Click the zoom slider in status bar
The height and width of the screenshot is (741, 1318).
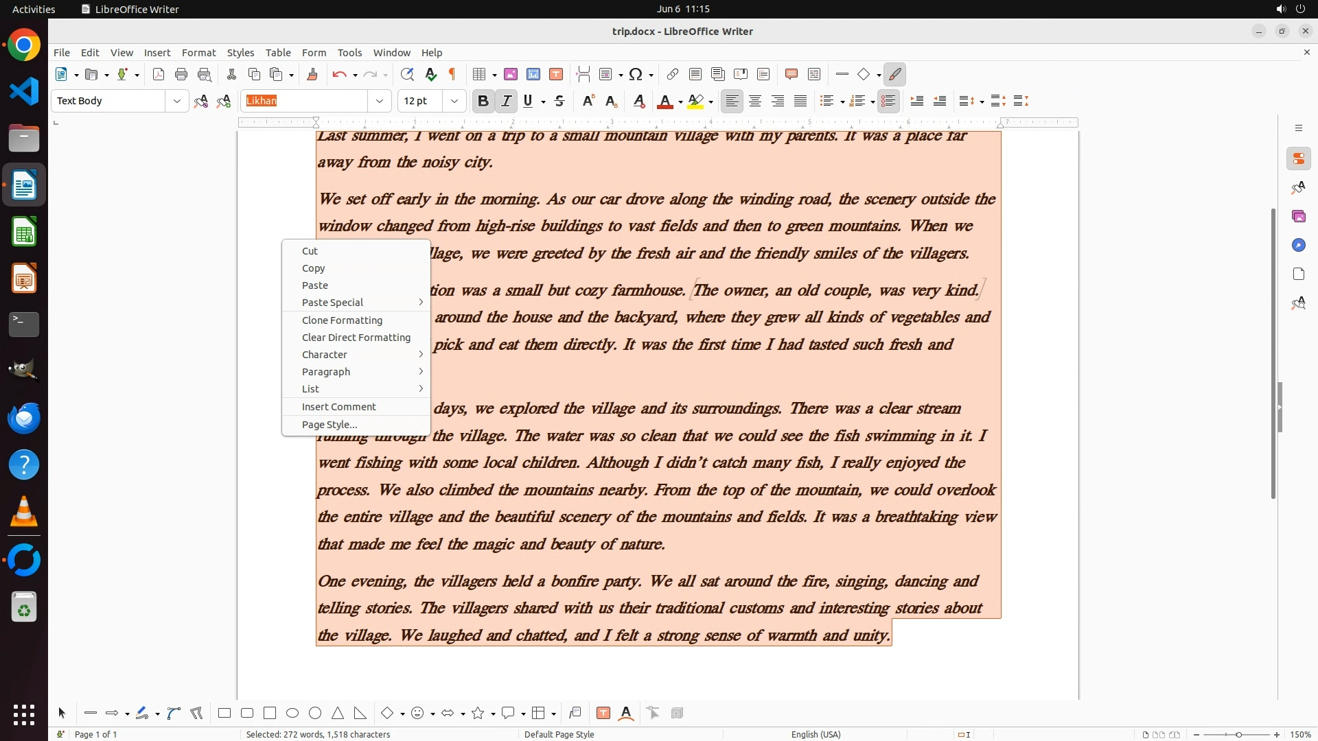1238,734
